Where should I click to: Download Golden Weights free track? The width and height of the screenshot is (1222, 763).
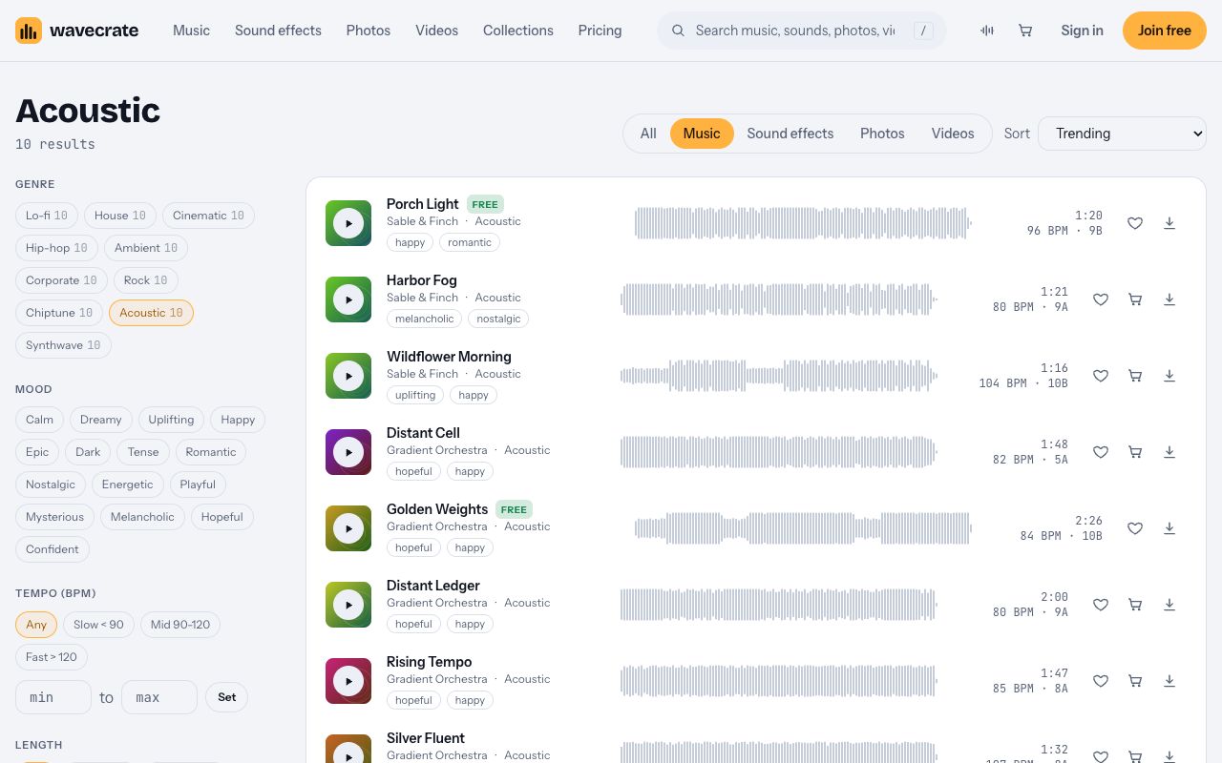pos(1169,528)
